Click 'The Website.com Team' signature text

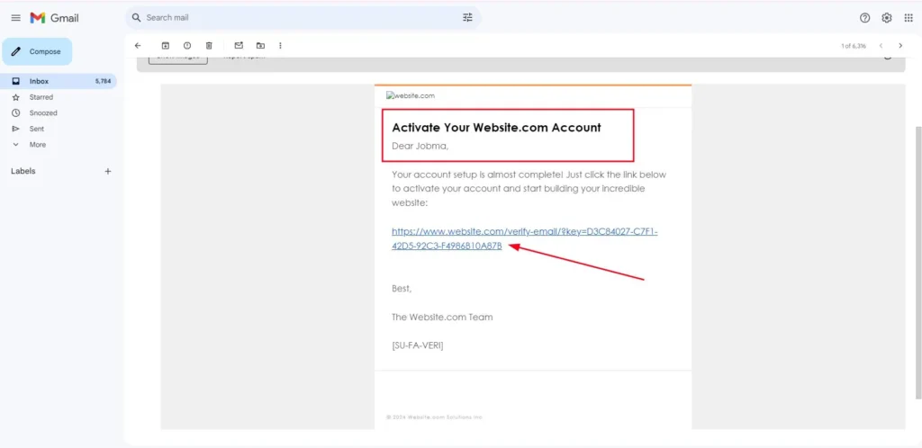(x=442, y=317)
